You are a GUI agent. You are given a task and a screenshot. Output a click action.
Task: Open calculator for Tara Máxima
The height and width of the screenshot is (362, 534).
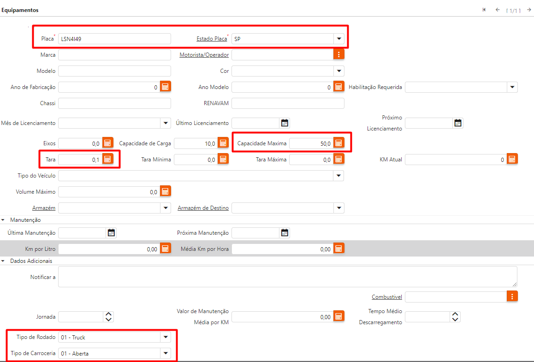pos(338,159)
